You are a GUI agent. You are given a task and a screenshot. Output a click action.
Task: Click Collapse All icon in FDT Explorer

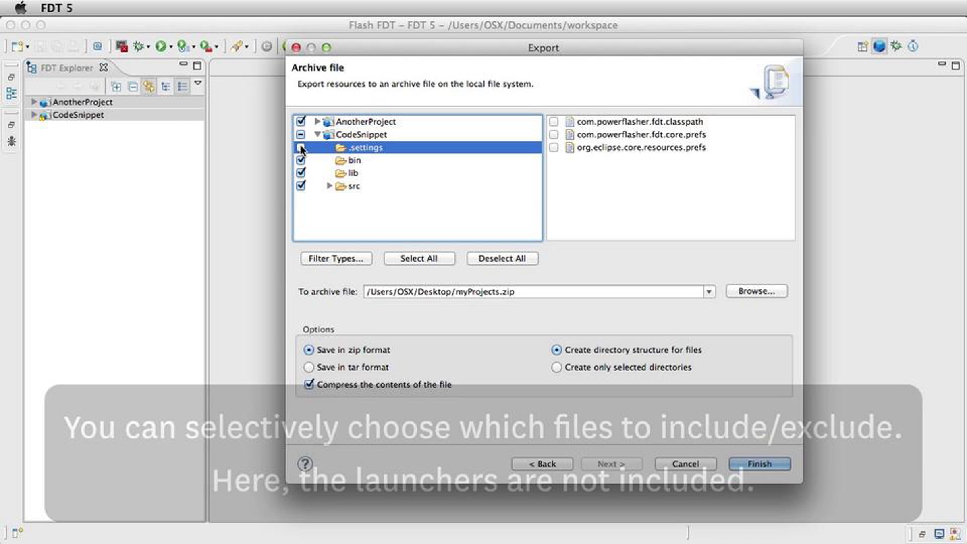133,87
